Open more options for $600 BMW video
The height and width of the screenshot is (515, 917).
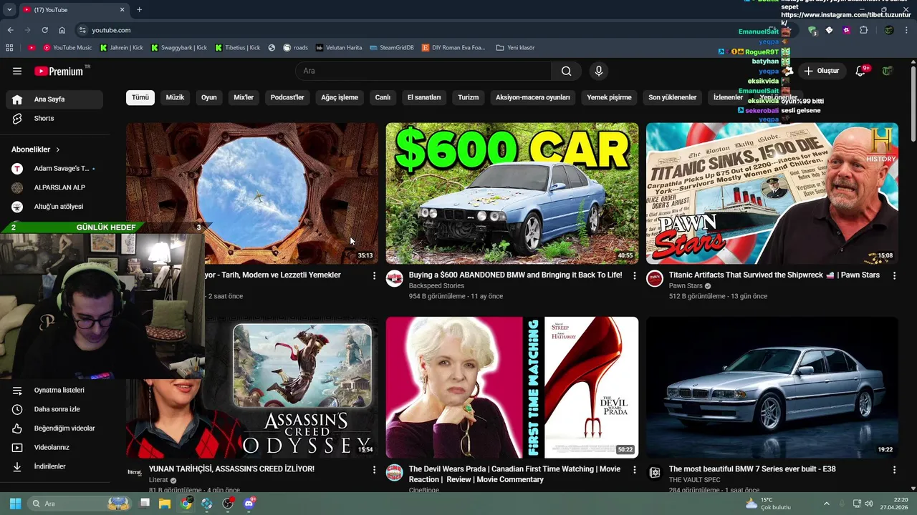634,275
